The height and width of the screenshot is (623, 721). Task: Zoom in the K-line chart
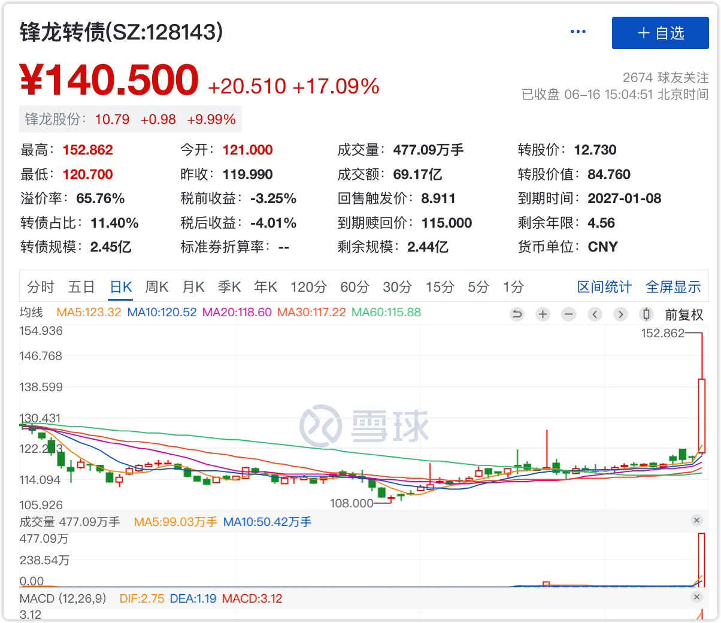[543, 314]
